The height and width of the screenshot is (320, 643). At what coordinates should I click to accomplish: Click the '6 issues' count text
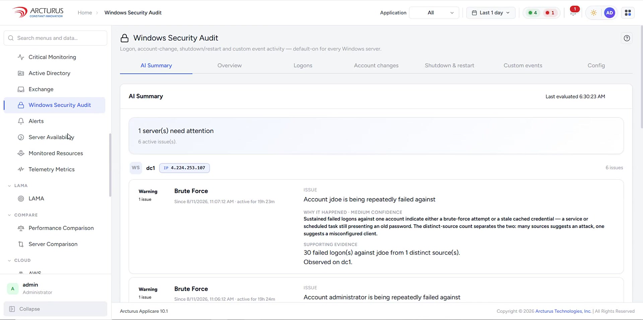click(614, 168)
